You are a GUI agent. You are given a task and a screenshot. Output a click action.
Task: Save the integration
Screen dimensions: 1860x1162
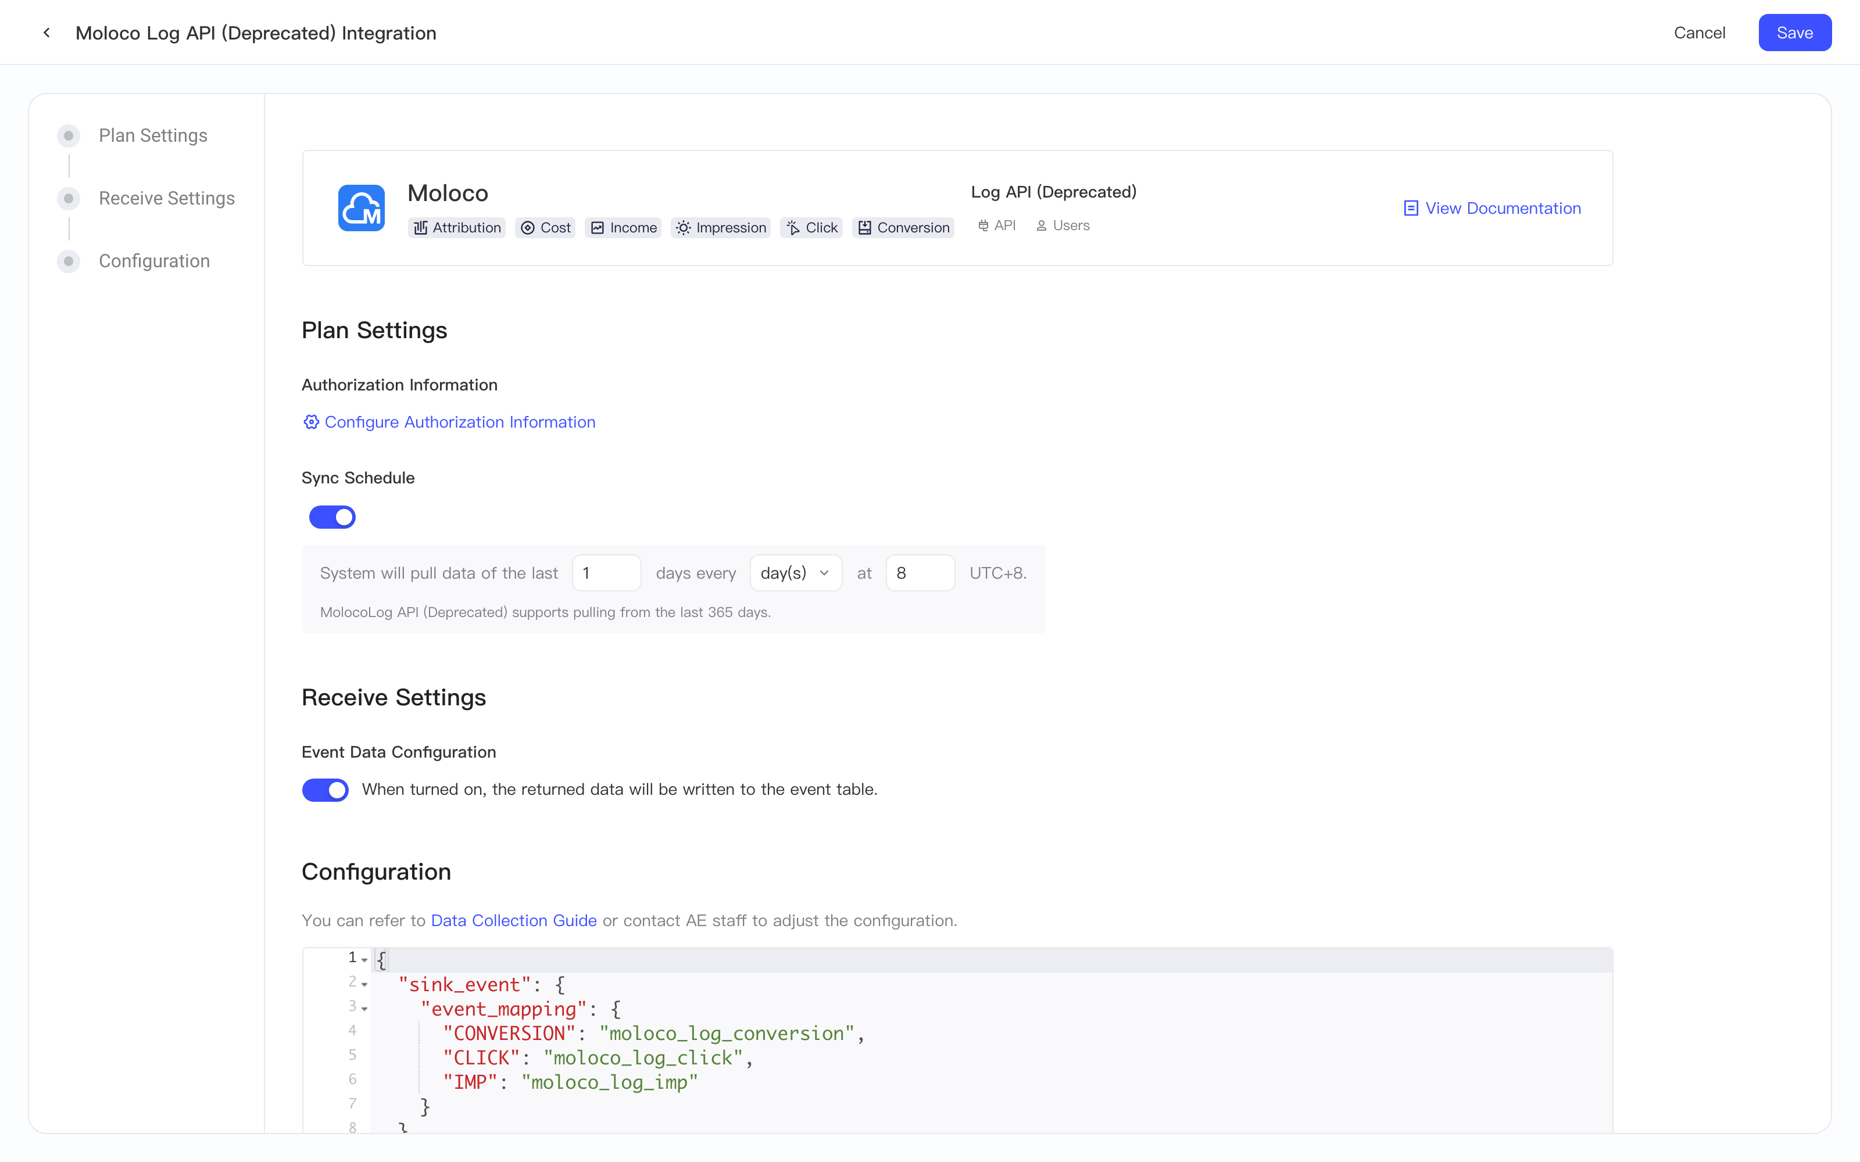tap(1795, 33)
